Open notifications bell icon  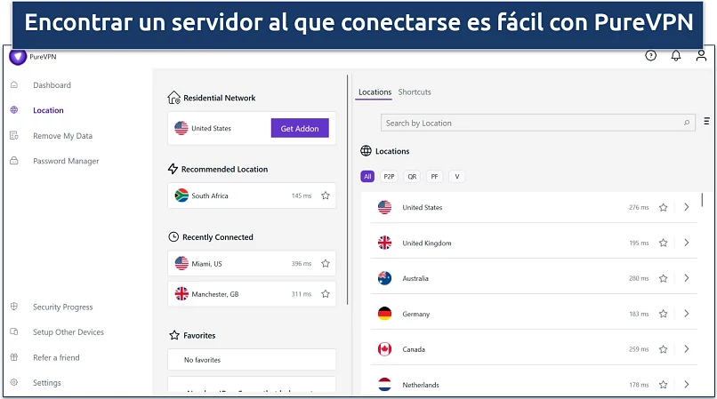(x=676, y=56)
